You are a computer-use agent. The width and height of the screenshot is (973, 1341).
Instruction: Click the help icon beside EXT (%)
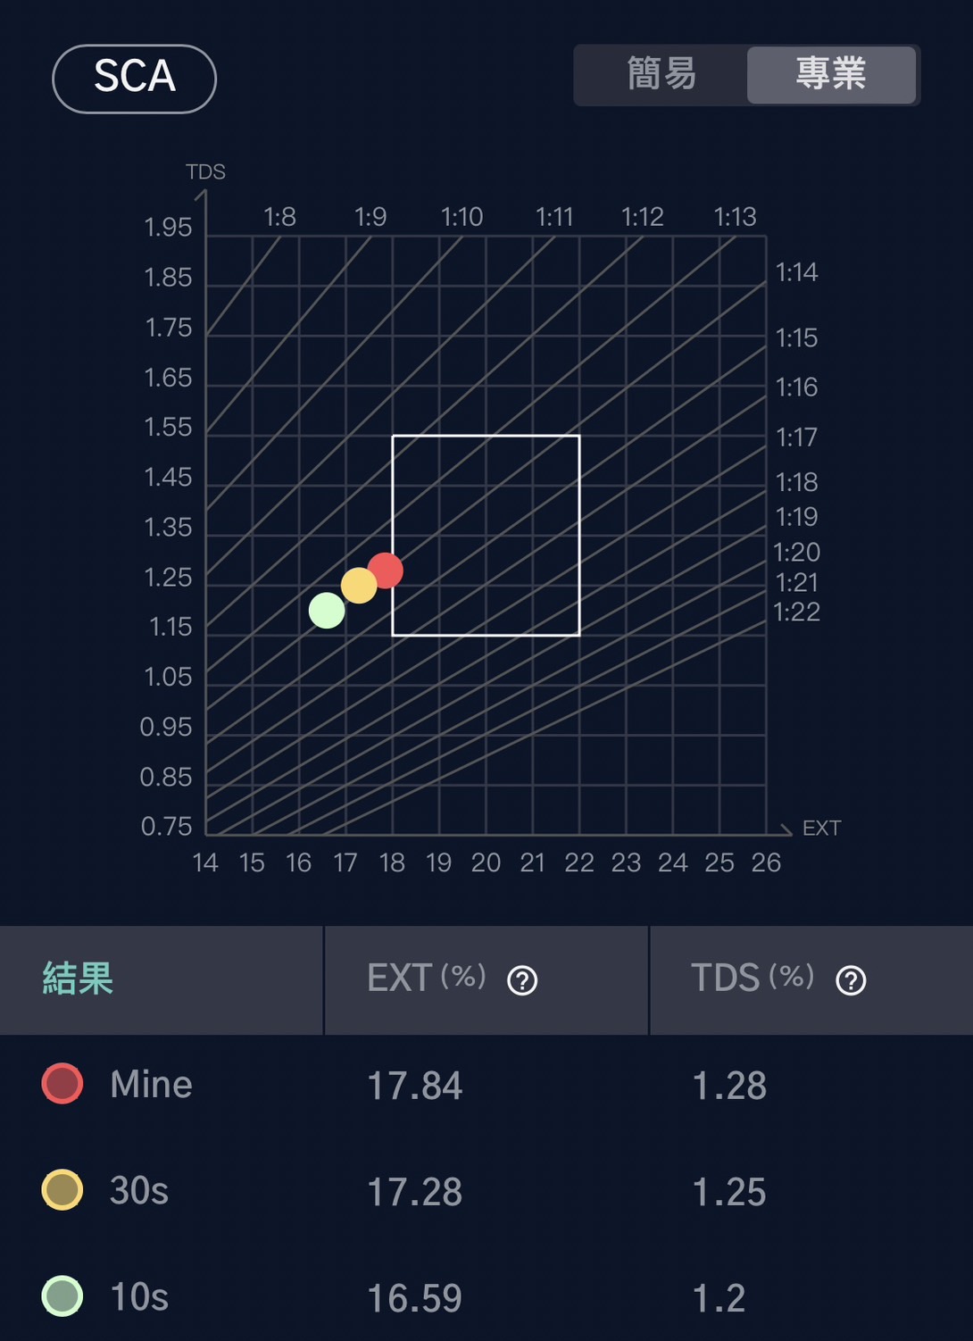522,980
